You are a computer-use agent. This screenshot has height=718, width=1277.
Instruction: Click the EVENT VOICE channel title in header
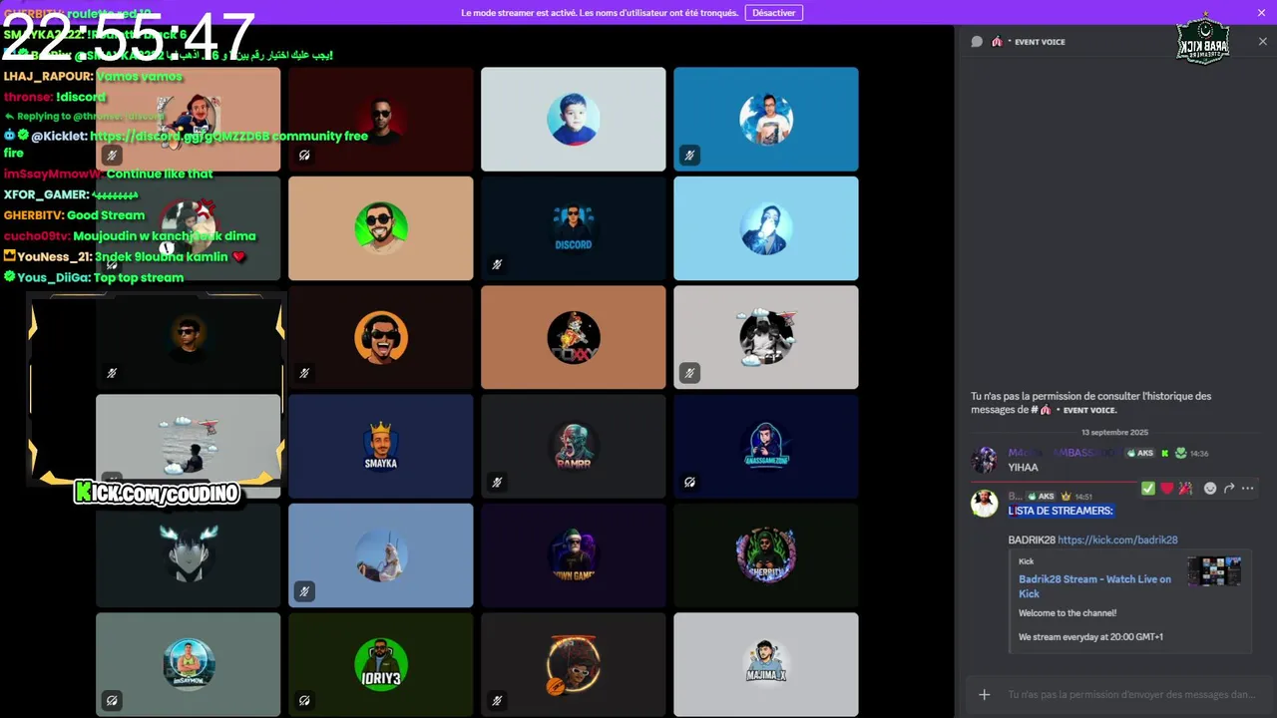[1040, 42]
